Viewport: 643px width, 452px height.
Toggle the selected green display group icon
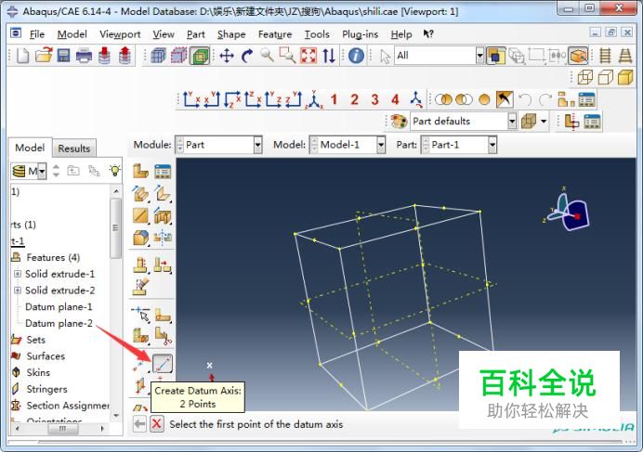200,56
